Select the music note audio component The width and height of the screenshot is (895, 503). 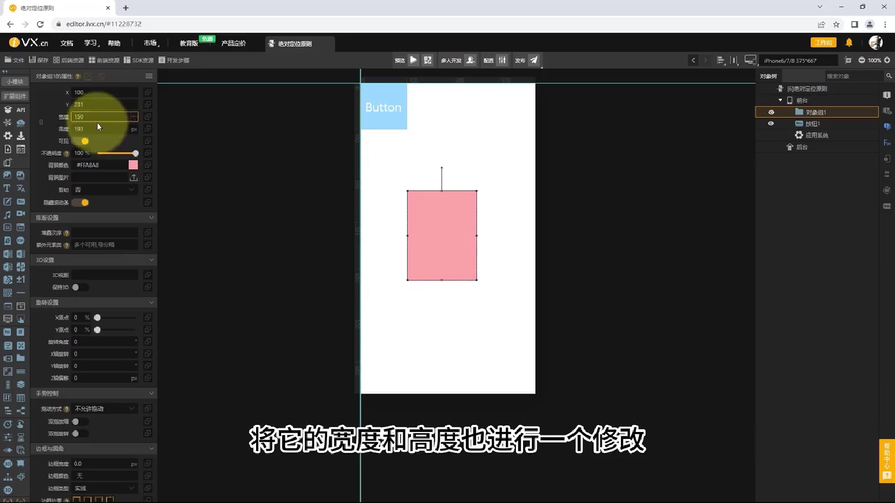(7, 214)
